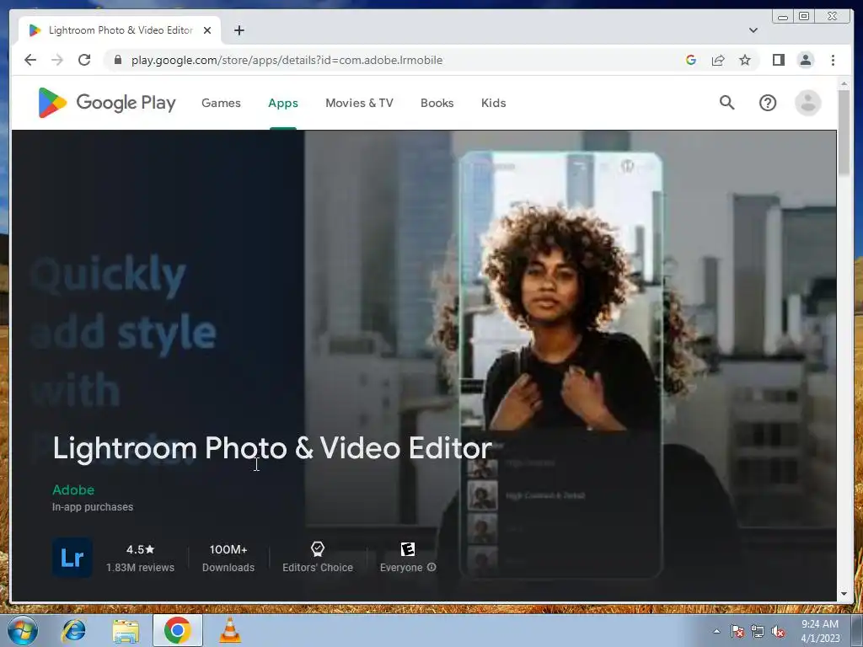Click the page vertical scrollbar thumb
Image resolution: width=863 pixels, height=647 pixels.
(844, 132)
